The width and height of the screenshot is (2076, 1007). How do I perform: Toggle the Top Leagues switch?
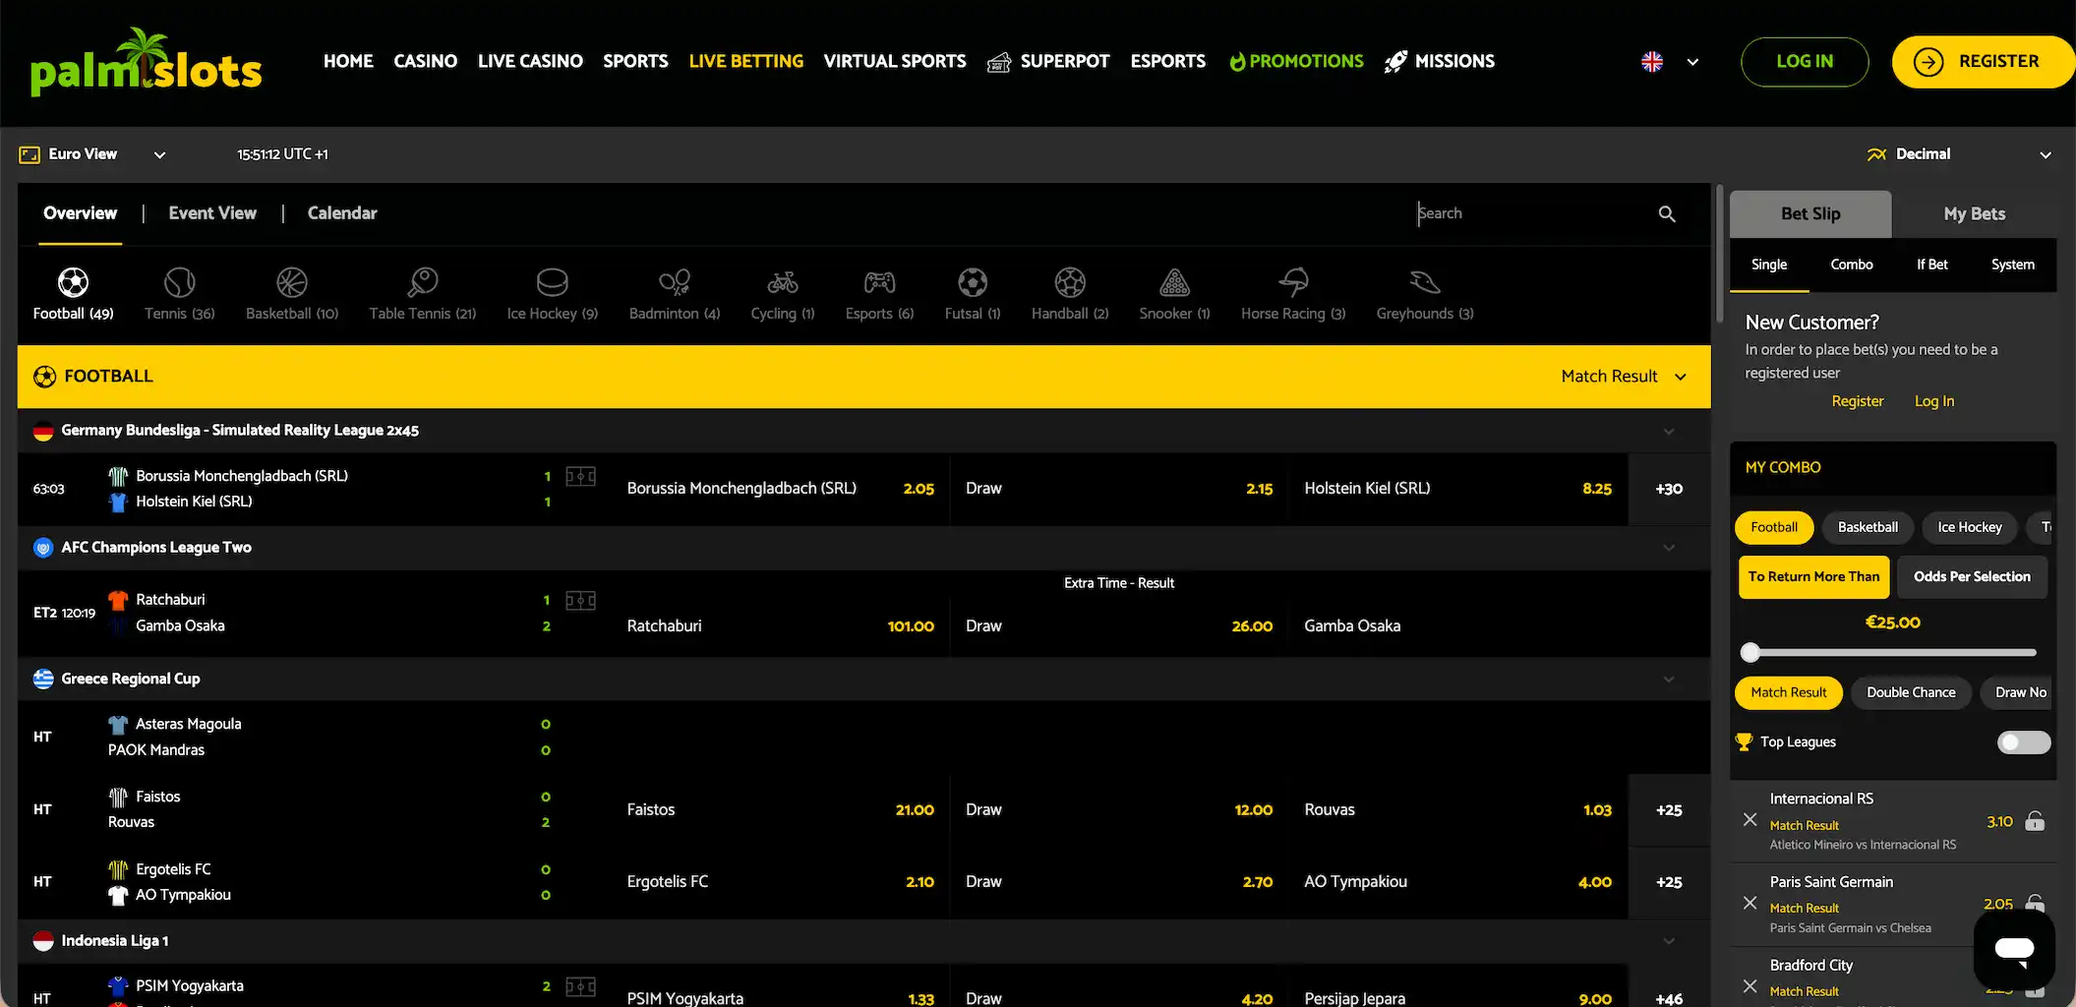point(2023,742)
